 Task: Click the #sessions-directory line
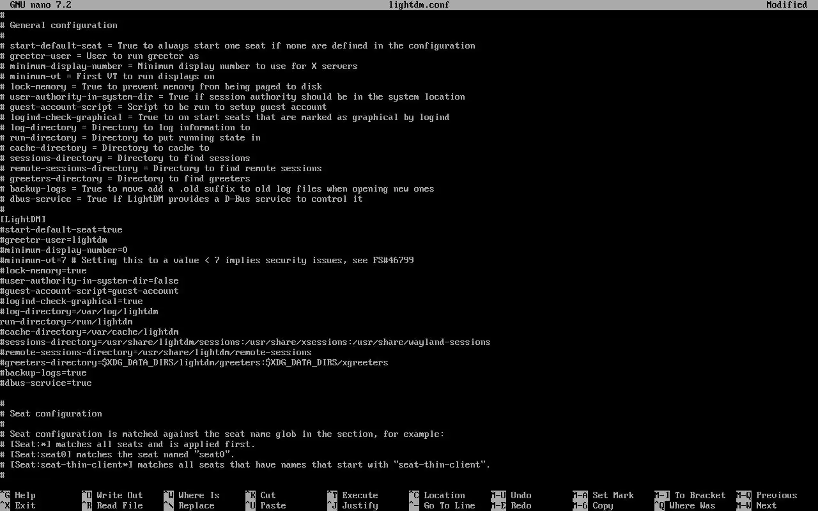click(x=245, y=342)
